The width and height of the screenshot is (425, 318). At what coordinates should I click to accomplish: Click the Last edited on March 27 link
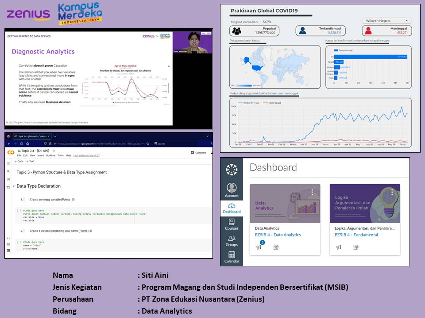(x=86, y=155)
